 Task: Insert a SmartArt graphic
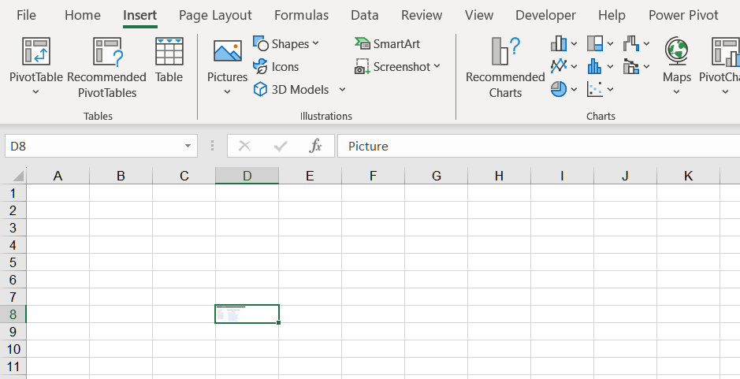click(388, 44)
